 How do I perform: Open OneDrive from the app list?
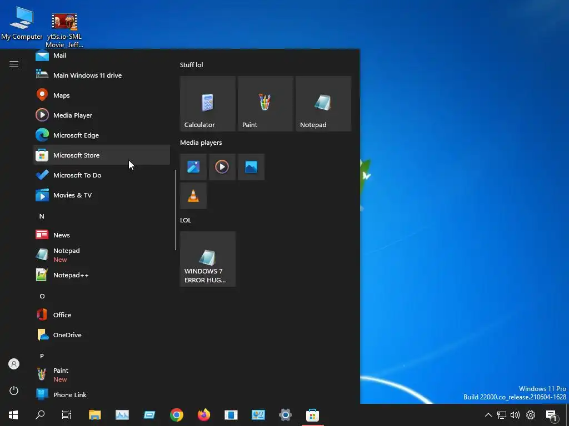pyautogui.click(x=102, y=334)
